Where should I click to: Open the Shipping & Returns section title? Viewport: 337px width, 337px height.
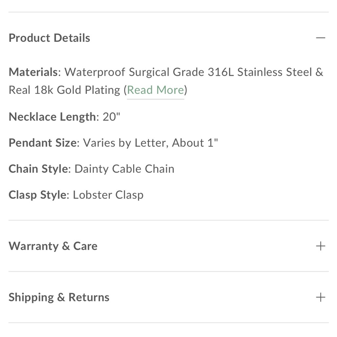click(x=59, y=297)
